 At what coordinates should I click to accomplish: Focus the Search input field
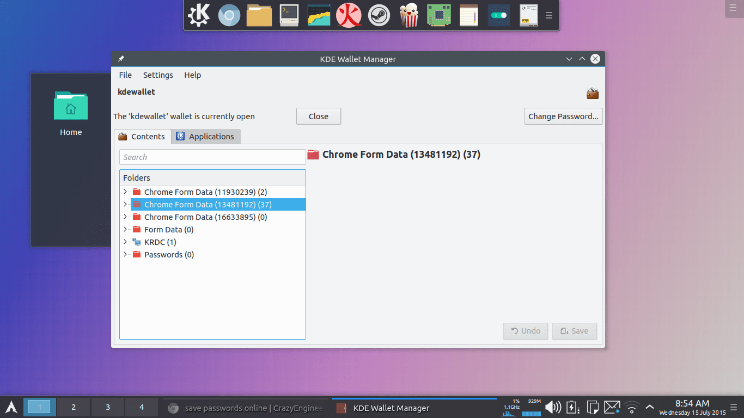(x=212, y=157)
